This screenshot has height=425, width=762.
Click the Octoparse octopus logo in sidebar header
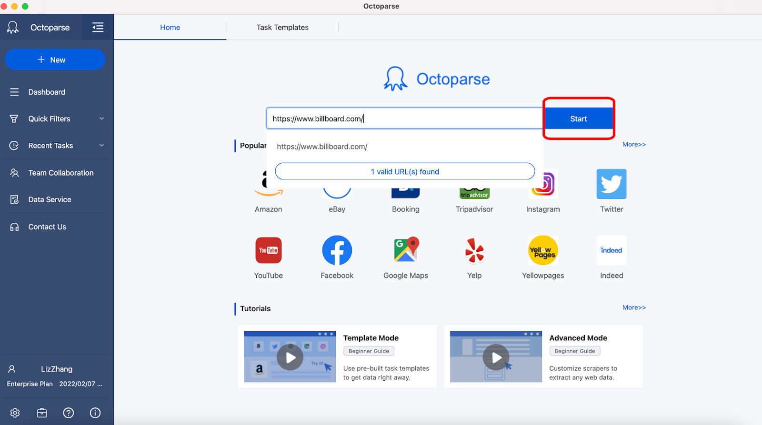point(13,27)
